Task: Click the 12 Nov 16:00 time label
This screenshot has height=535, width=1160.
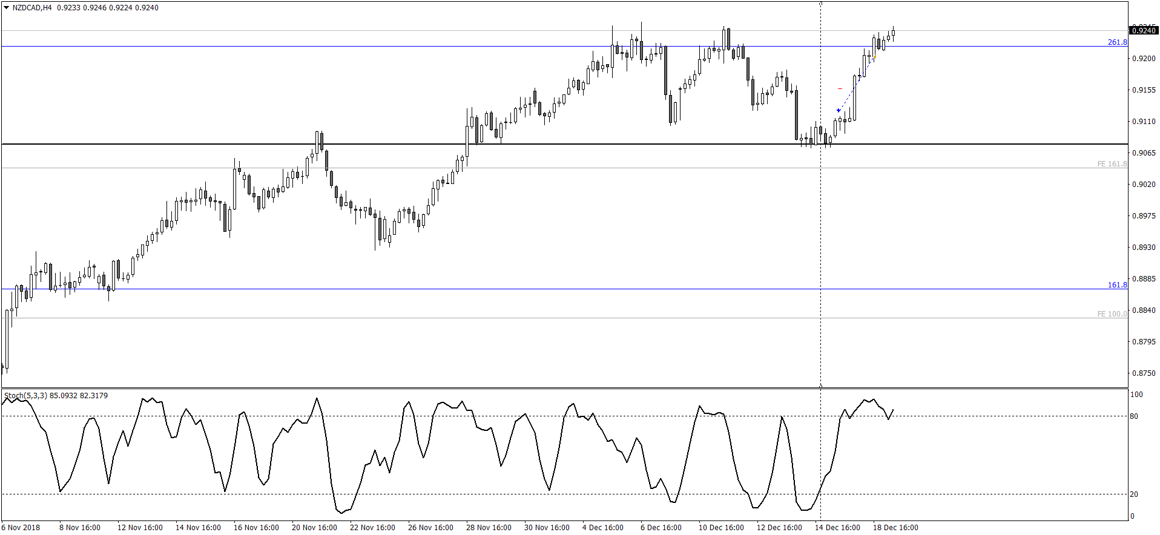Action: click(x=140, y=528)
